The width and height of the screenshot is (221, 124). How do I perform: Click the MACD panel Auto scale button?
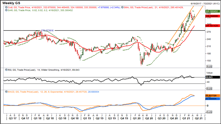209,112
